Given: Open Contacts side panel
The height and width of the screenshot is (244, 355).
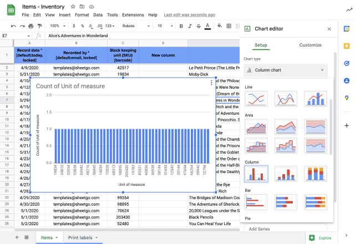Looking at the screenshot, I should tap(347, 80).
